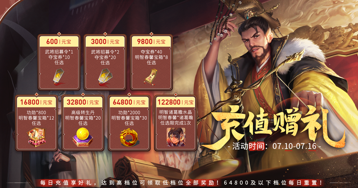Select the 32800 元宝 tier header

pos(83,102)
